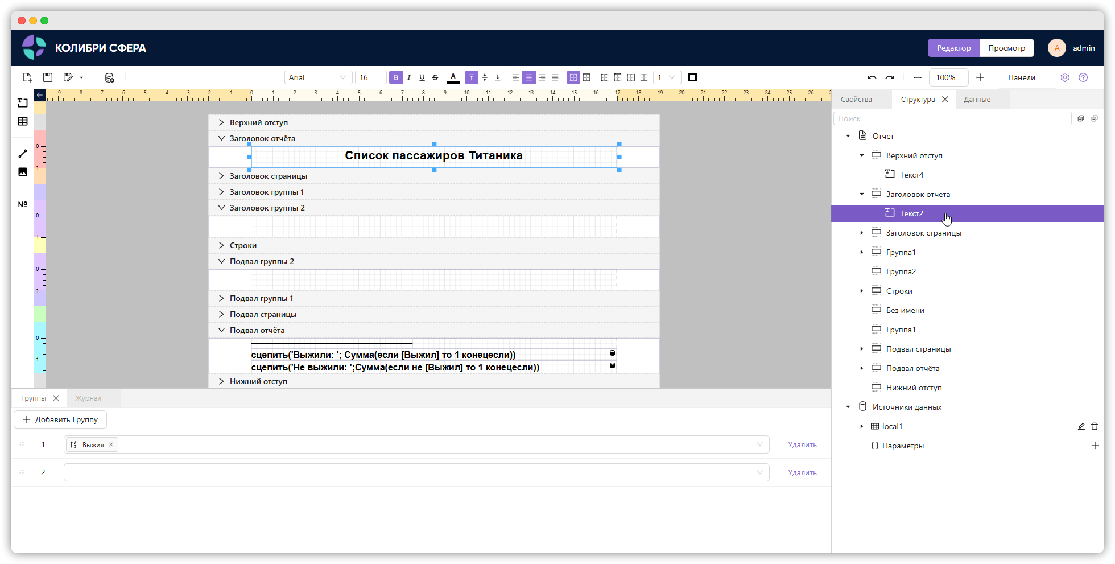Switch to Редактор mode
Image resolution: width=1115 pixels, height=564 pixels.
point(954,48)
